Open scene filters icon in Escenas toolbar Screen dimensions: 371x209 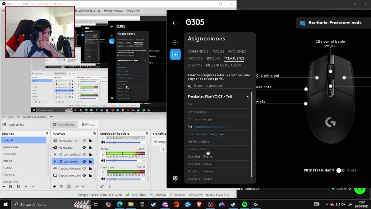coord(18,186)
